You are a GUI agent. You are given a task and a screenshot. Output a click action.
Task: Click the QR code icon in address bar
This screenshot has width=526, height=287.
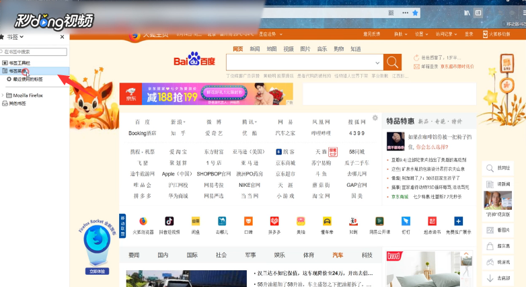pos(391,13)
